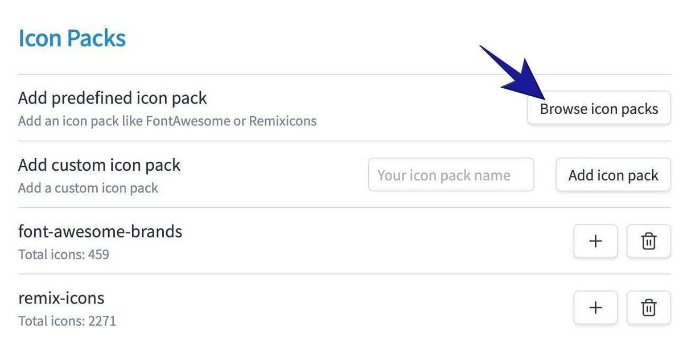The image size is (683, 357).
Task: Select the Add predefined icon pack label
Action: pos(112,98)
